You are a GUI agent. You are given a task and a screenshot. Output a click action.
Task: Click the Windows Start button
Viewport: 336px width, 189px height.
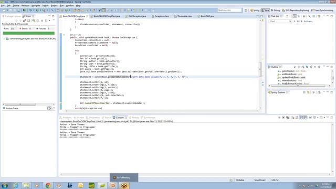pos(5,185)
